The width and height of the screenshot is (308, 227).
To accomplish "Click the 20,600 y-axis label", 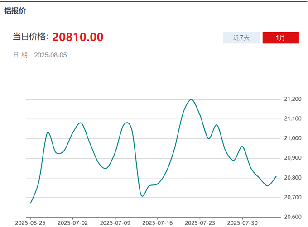I will point(293,217).
